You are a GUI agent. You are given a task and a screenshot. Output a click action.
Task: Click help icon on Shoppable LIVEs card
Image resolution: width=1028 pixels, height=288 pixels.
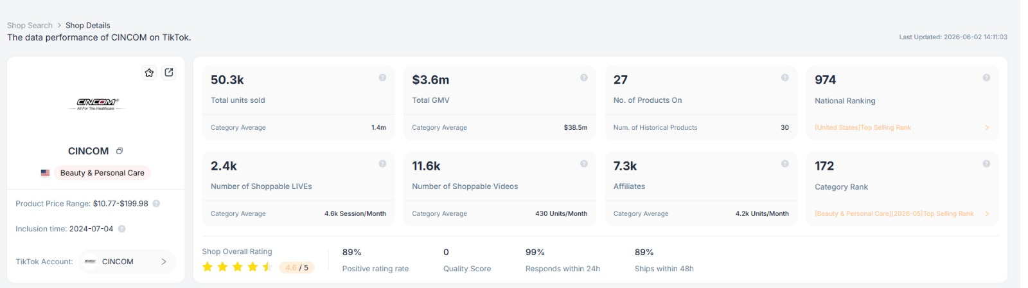click(x=382, y=164)
